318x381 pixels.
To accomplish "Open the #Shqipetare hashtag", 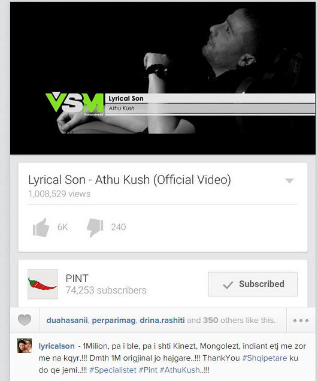I will pos(265,358).
